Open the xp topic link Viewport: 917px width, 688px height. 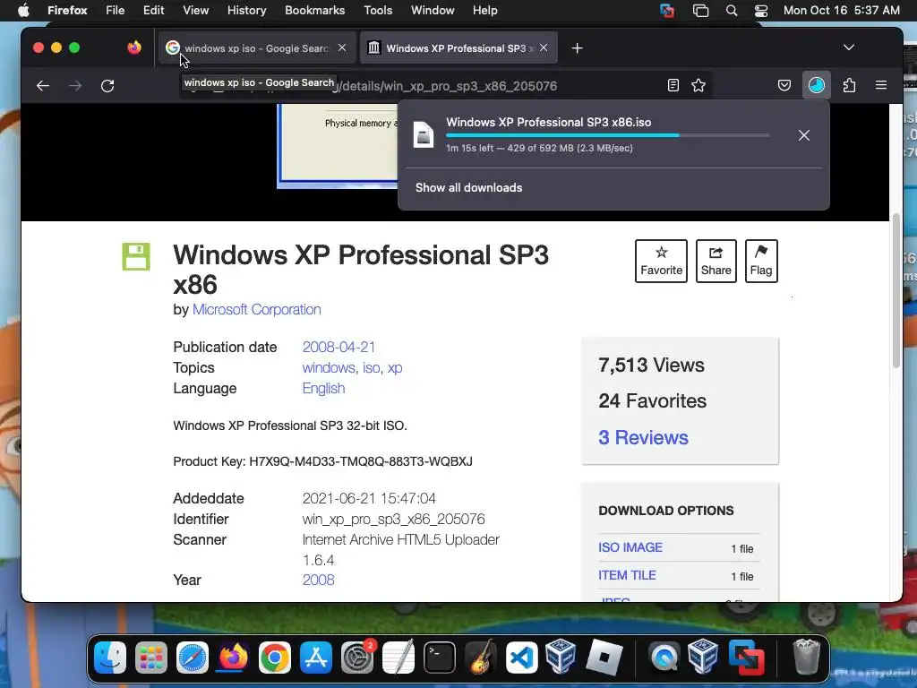coord(395,368)
